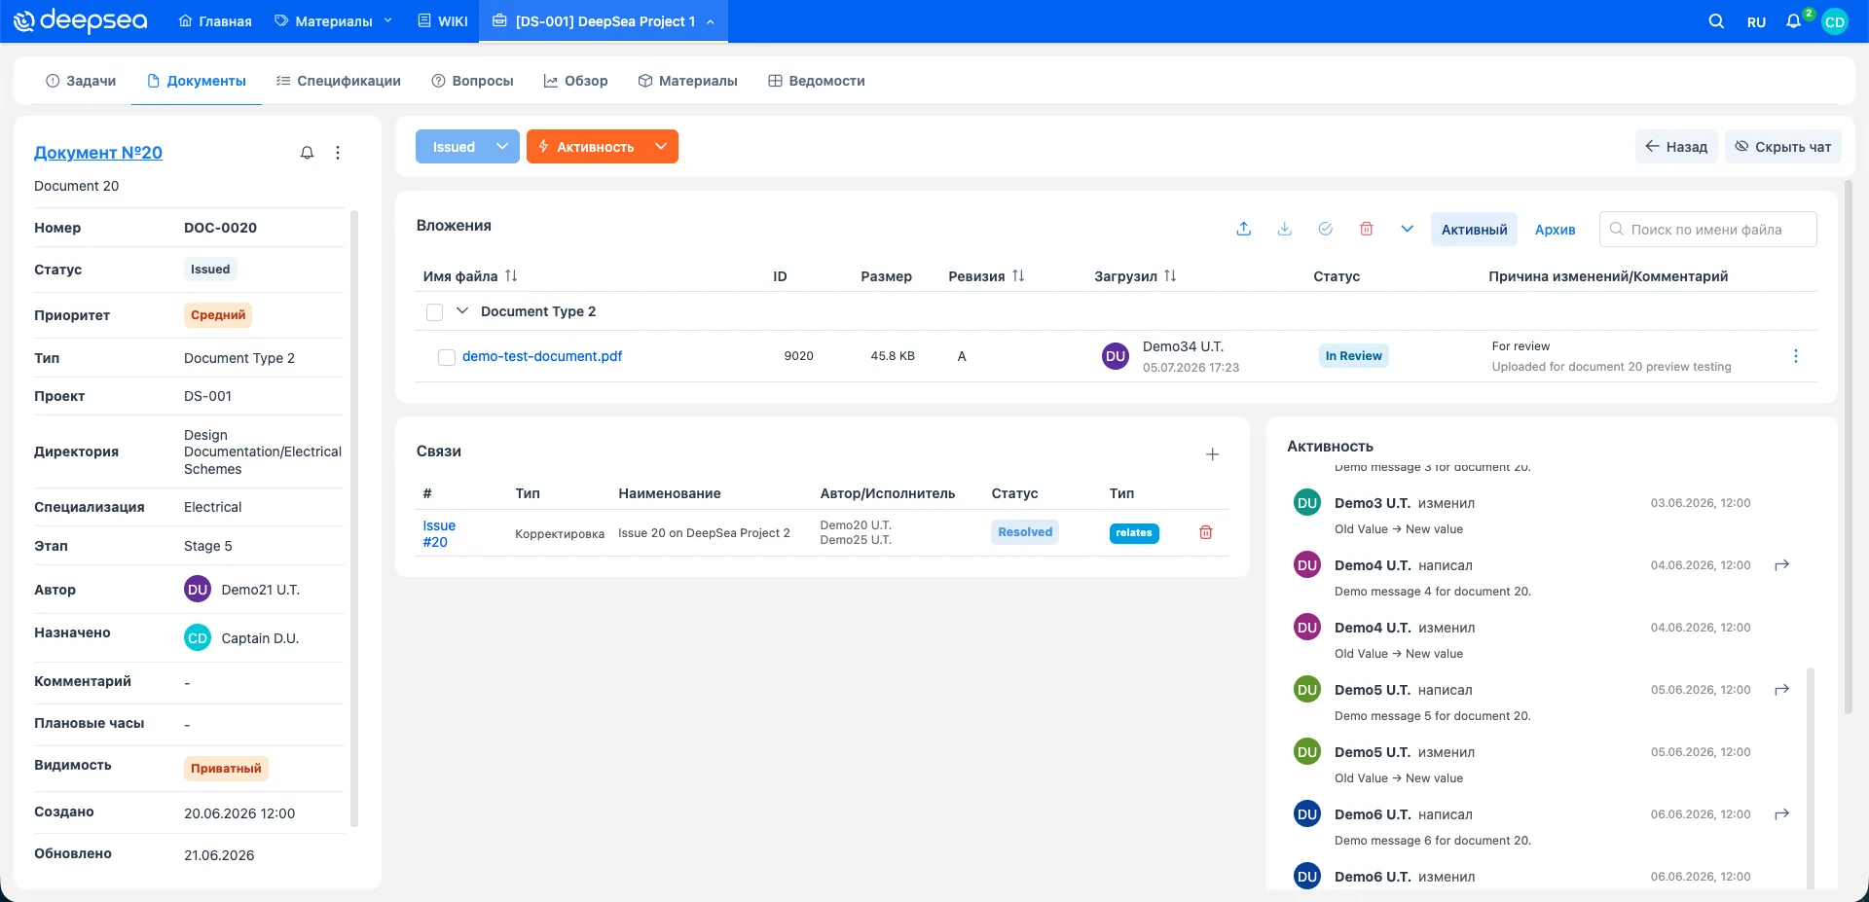The width and height of the screenshot is (1869, 902).
Task: Hide the chat with Скрыть чат
Action: pyautogui.click(x=1783, y=147)
